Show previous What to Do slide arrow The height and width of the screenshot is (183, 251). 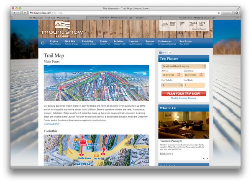(x=204, y=158)
